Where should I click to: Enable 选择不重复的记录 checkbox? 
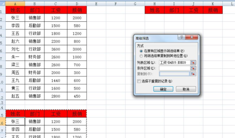[139, 81]
